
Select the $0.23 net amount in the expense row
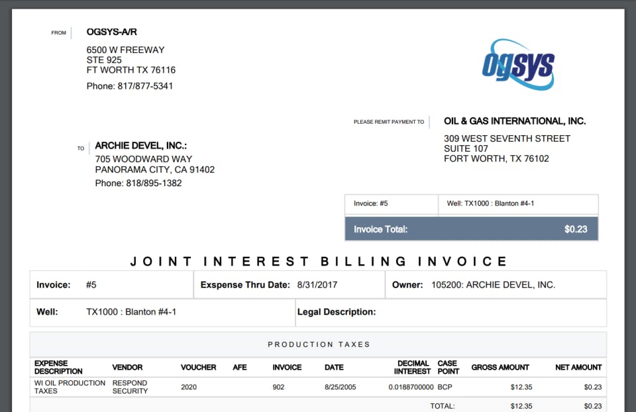pyautogui.click(x=592, y=387)
